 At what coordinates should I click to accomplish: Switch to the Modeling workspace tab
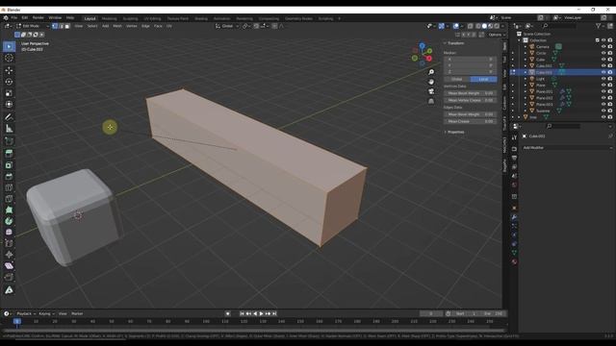[109, 18]
